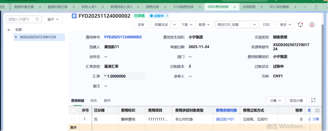
Task: Open the 下推 dropdown
Action: click(x=187, y=25)
